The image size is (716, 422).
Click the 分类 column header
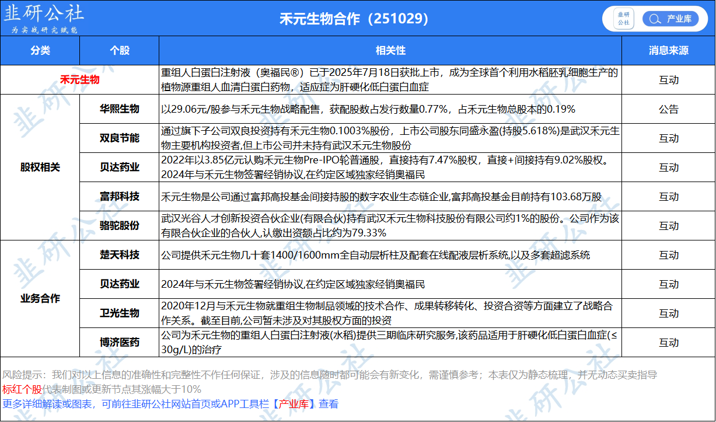tap(40, 51)
